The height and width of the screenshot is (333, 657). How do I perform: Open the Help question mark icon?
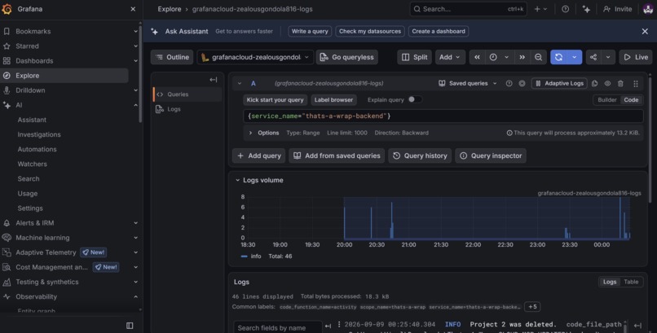click(x=565, y=9)
